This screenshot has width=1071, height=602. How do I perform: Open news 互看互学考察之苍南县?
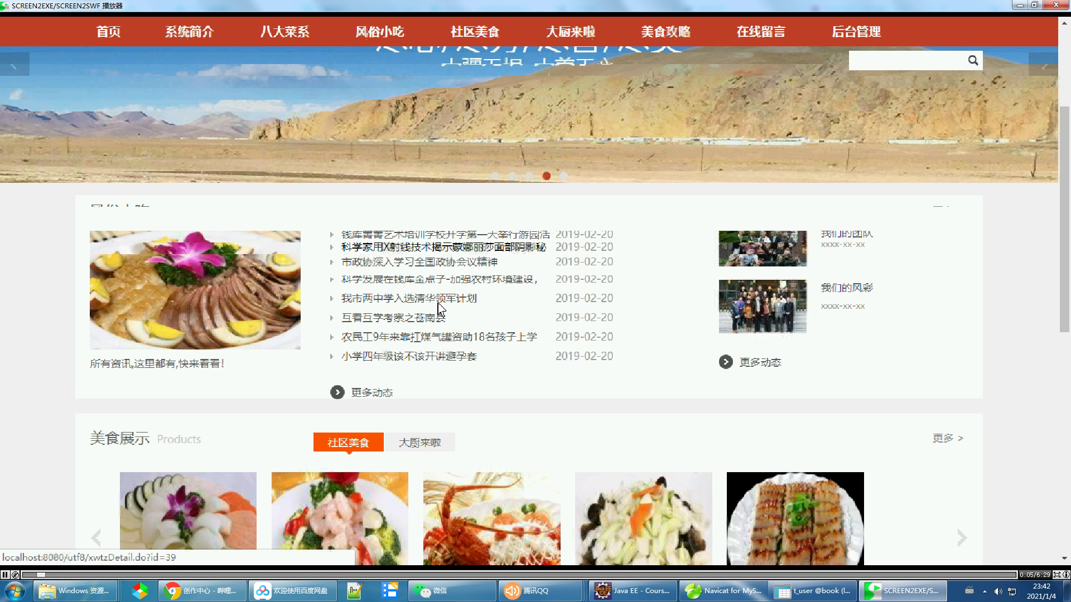click(393, 318)
